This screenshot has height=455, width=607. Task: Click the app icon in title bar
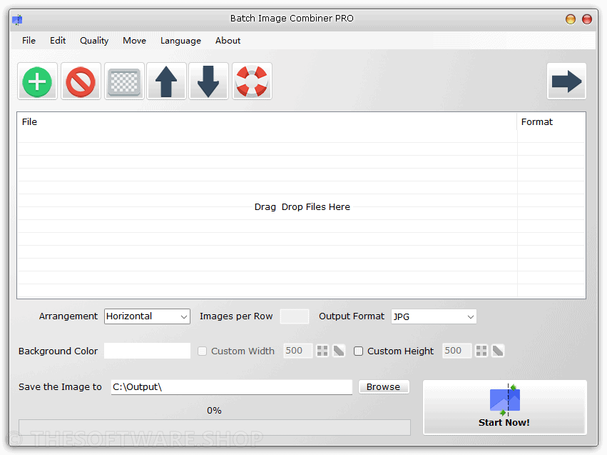pos(17,19)
